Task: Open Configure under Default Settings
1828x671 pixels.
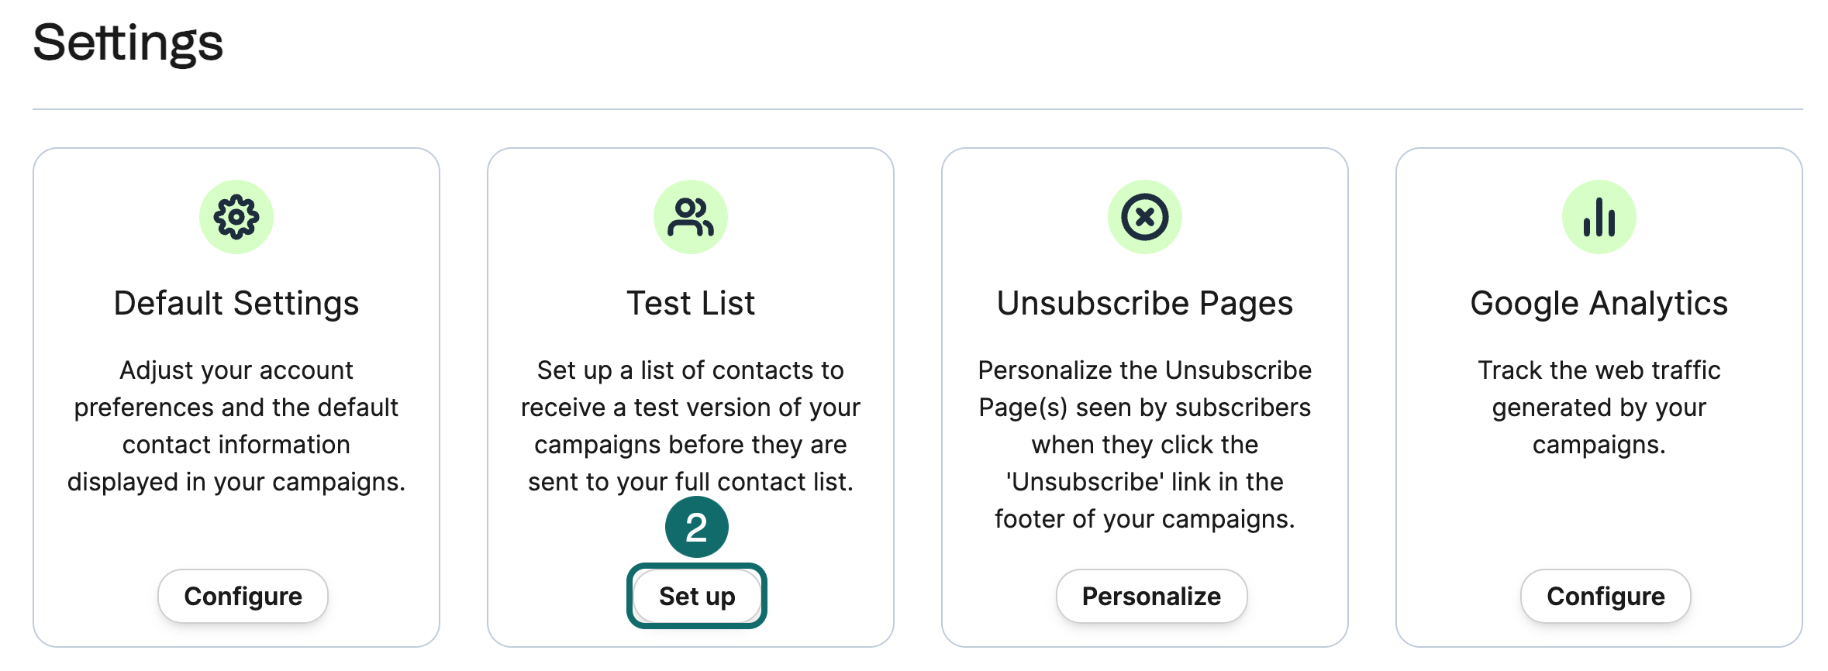Action: 243,596
